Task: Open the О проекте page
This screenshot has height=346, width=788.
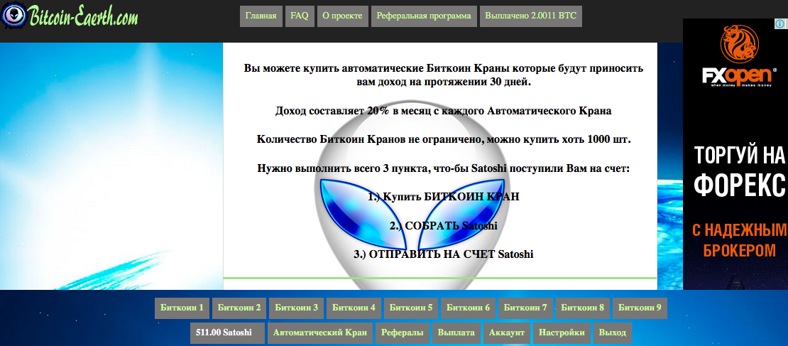Action: [x=342, y=16]
